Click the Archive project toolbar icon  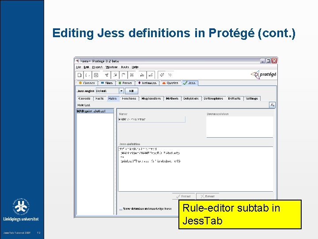coord(142,75)
